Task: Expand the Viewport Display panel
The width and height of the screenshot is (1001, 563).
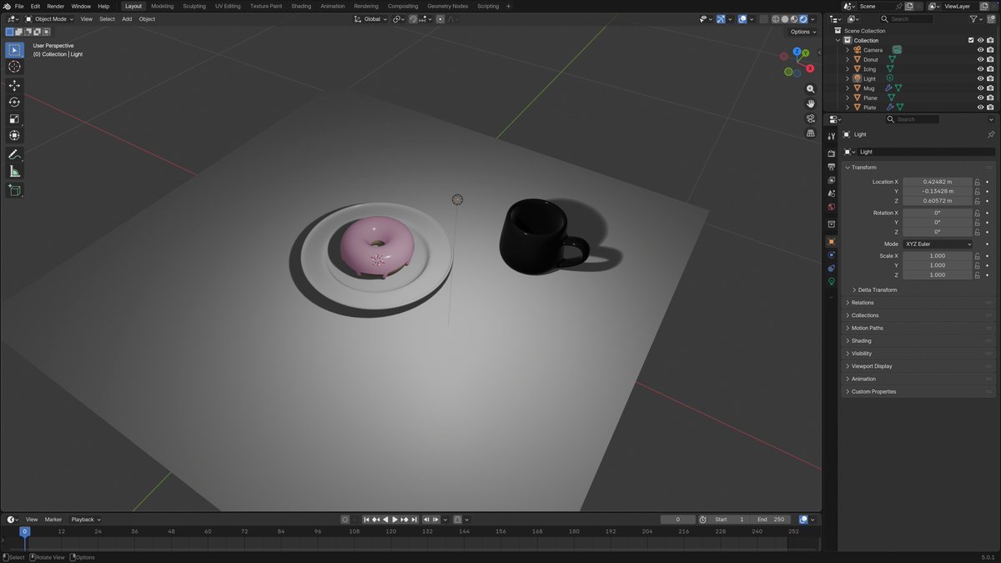Action: point(871,365)
